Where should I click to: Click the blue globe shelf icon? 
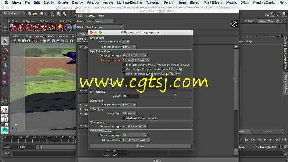(68, 28)
